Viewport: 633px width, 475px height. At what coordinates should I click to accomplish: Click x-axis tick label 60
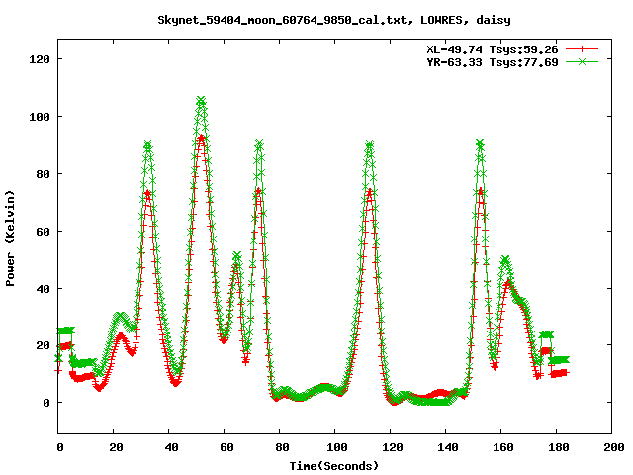(x=226, y=447)
